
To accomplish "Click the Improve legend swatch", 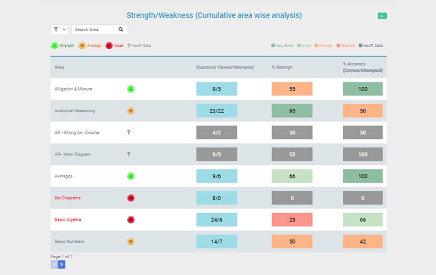I will pos(338,45).
